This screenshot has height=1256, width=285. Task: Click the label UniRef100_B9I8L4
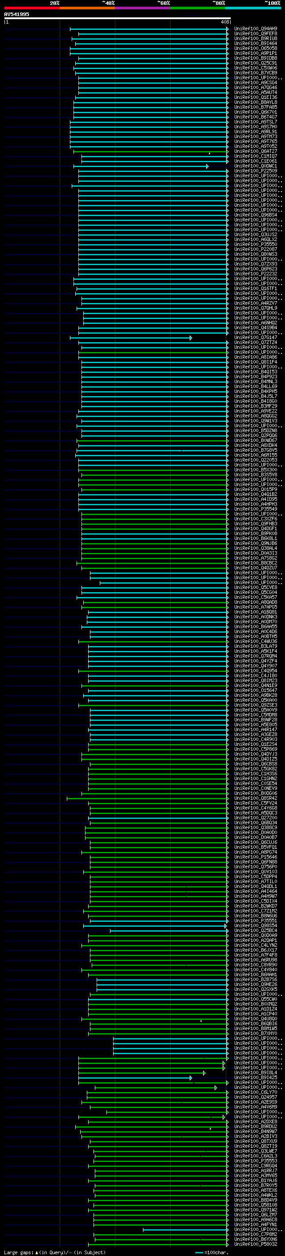256,1073
